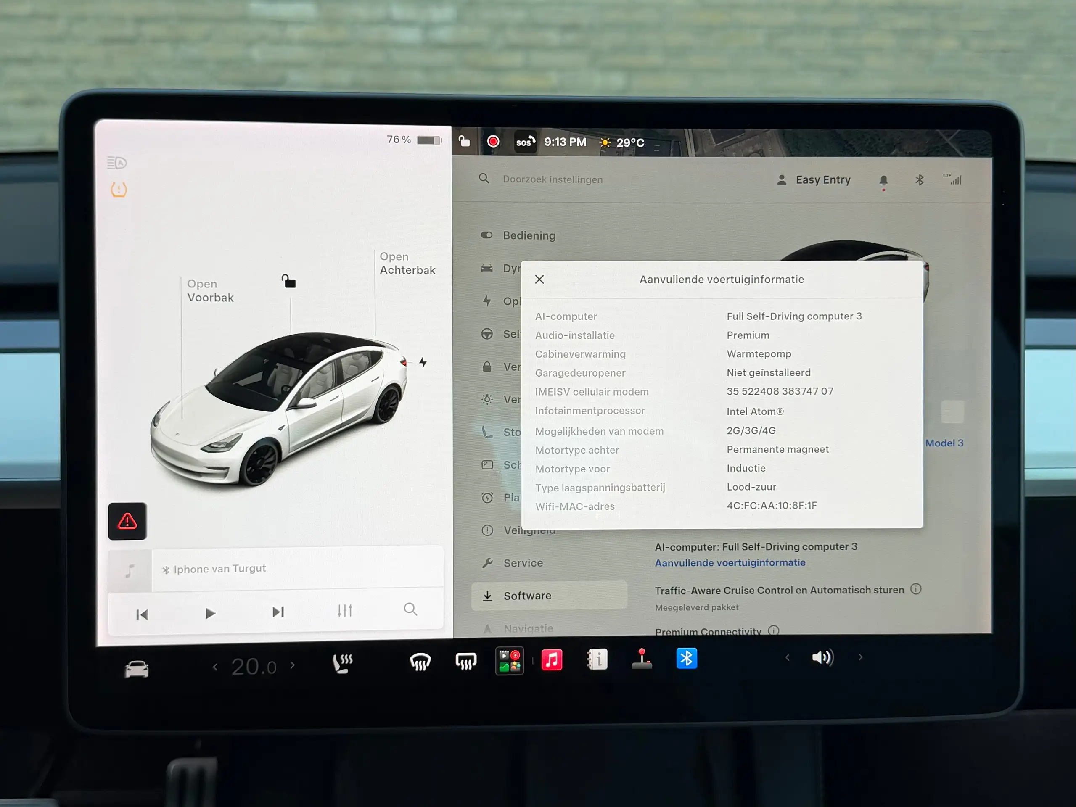Open the arcade joystick app
This screenshot has width=1076, height=807.
(642, 659)
